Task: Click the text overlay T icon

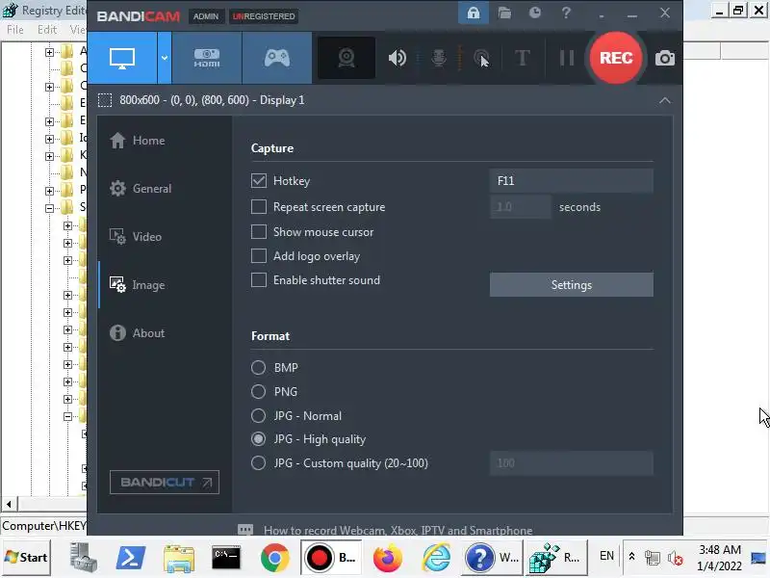Action: tap(522, 58)
